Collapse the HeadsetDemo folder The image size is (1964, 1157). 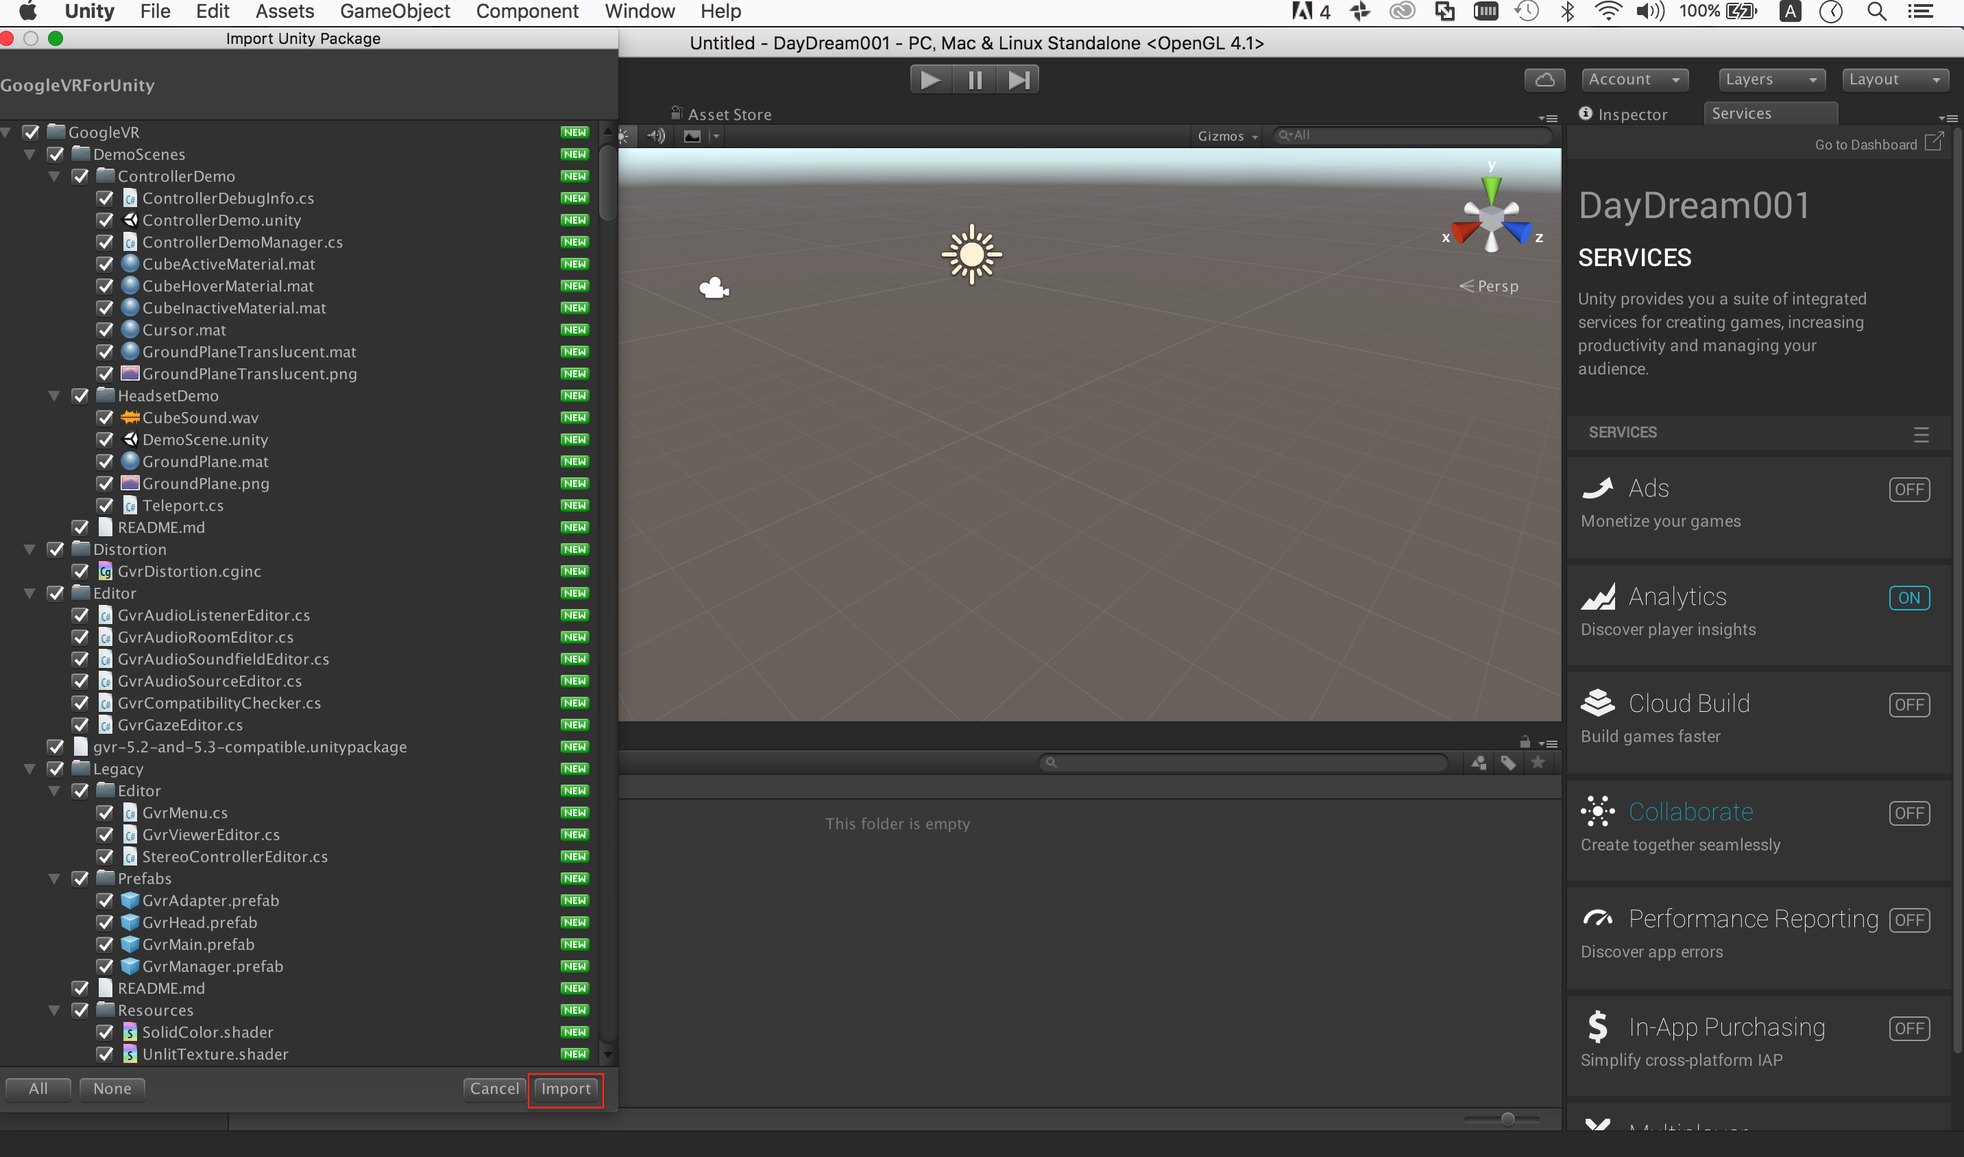click(55, 396)
